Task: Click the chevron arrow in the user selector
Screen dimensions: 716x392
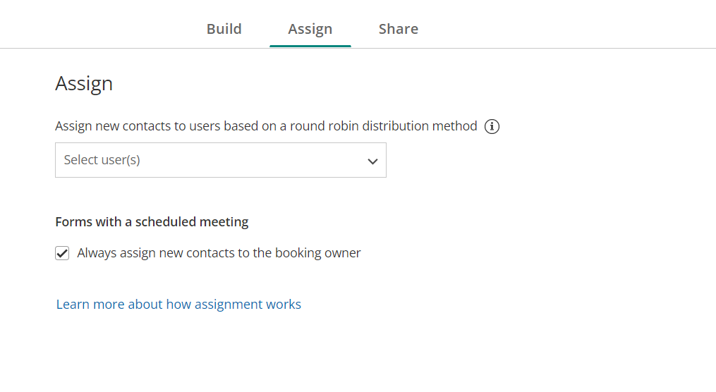Action: click(x=372, y=161)
